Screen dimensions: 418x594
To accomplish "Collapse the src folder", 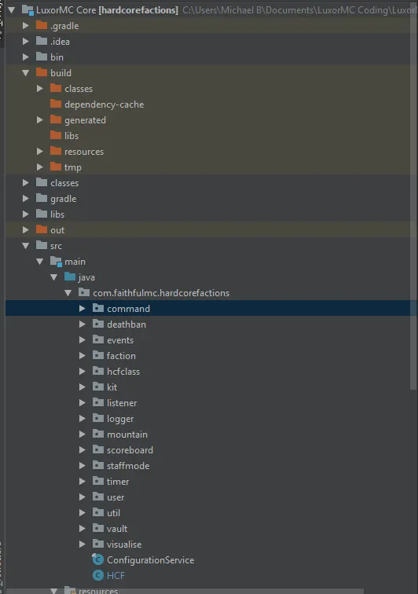I will coord(26,246).
